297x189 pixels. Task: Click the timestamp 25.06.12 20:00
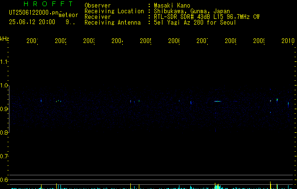(32, 22)
